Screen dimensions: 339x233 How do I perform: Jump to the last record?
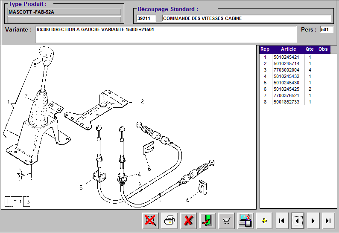[328, 221]
